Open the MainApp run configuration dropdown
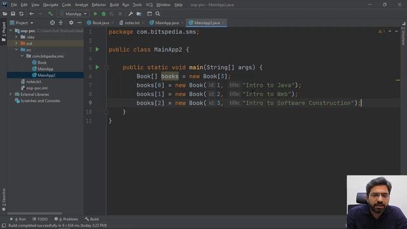Screen dimensions: 407x229 [x=74, y=14]
